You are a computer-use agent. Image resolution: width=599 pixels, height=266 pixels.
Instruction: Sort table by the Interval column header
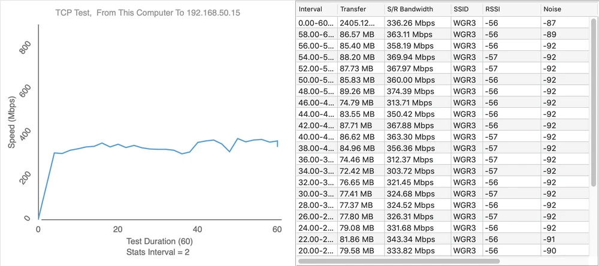point(316,10)
